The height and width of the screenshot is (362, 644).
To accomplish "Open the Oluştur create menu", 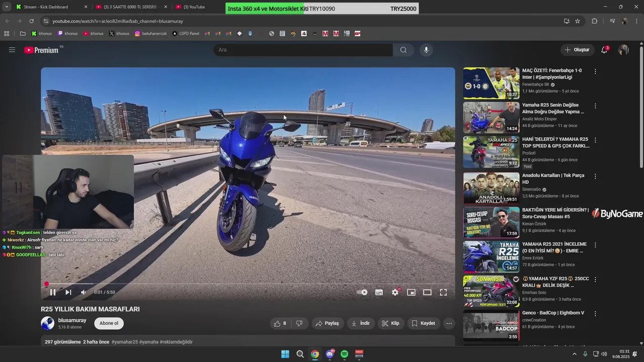I will (x=578, y=50).
